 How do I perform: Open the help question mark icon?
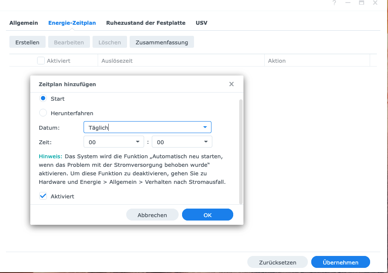334,3
